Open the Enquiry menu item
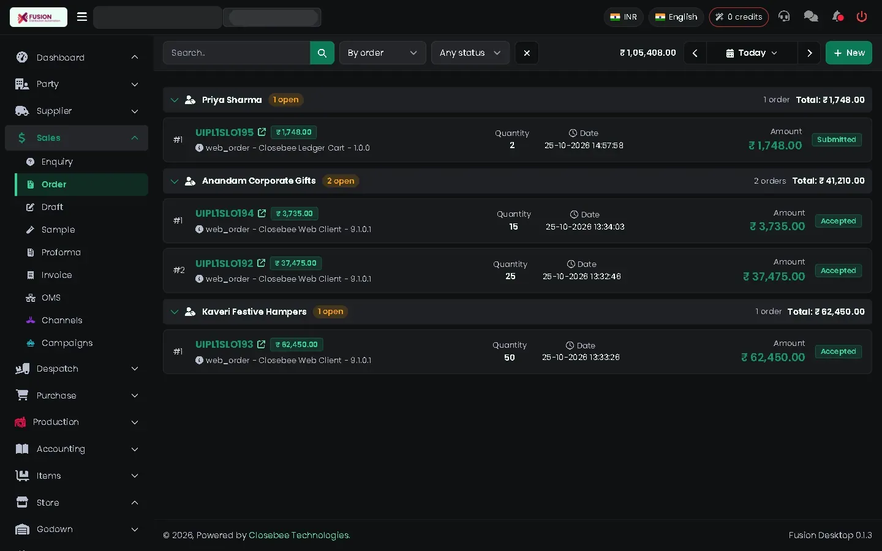Screen dimensions: 882x551 coord(81,162)
